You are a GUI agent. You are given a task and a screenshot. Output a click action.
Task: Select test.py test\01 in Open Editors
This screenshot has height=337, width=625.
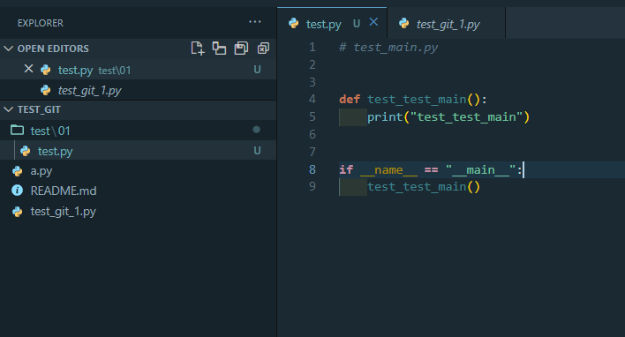pyautogui.click(x=138, y=70)
